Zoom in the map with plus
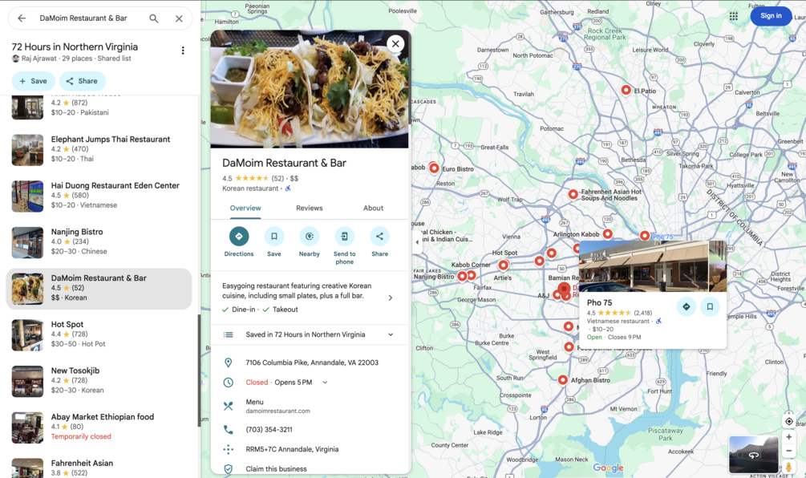Screen dimensions: 806x478 (788, 437)
